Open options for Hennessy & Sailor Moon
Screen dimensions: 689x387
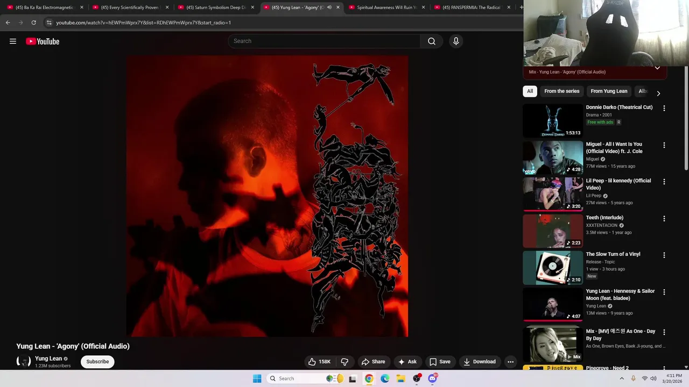664,292
